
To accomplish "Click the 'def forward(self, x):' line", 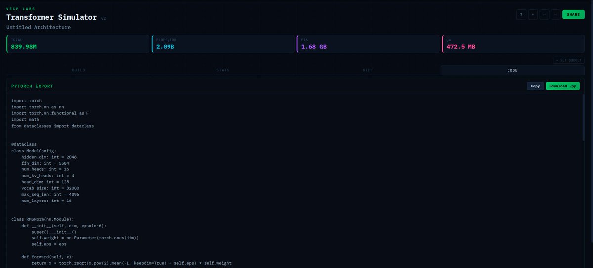I will point(47,257).
